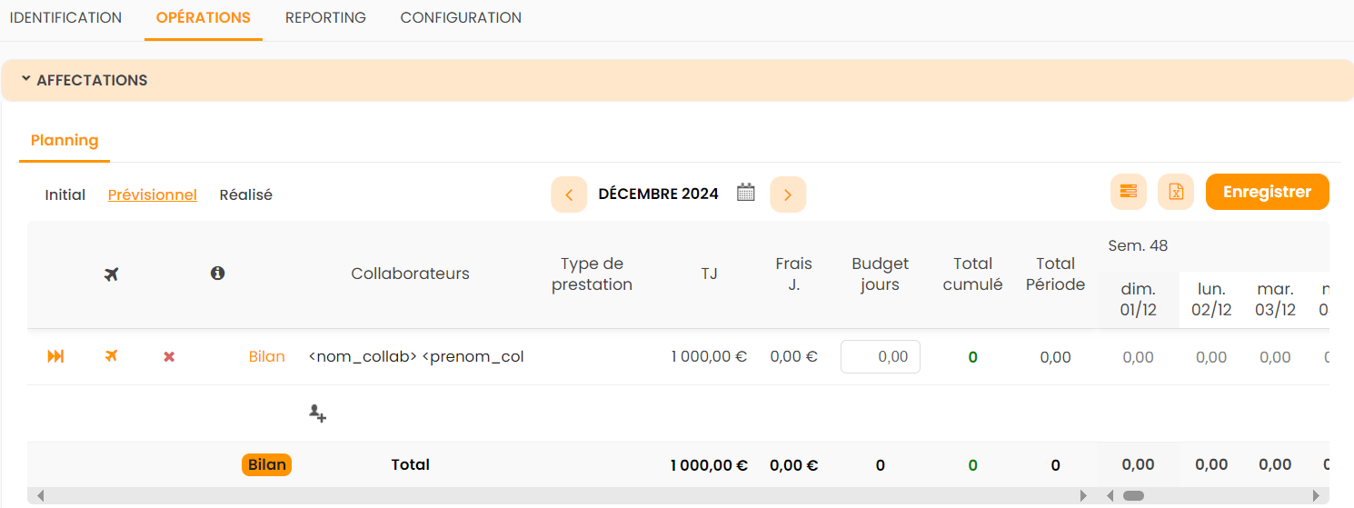Click the info circle icon in header

(217, 273)
